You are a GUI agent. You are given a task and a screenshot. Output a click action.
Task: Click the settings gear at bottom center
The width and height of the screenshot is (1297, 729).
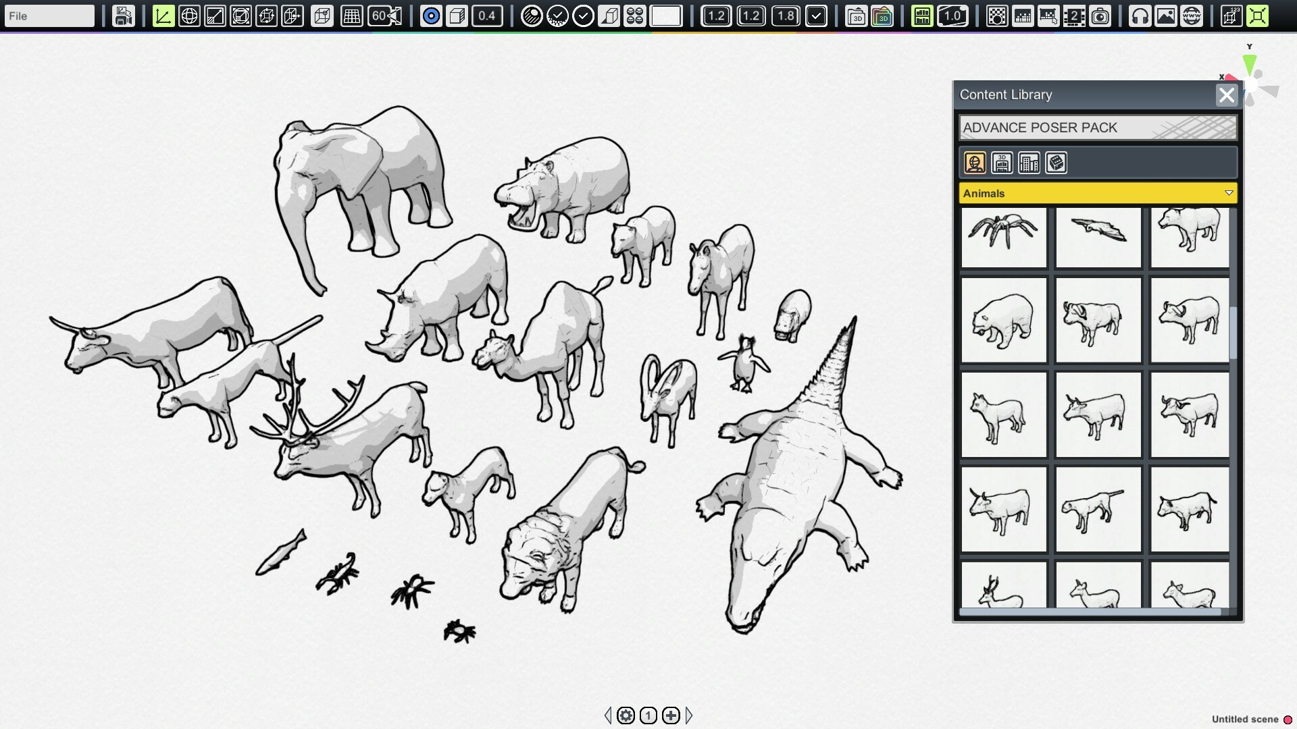[626, 715]
